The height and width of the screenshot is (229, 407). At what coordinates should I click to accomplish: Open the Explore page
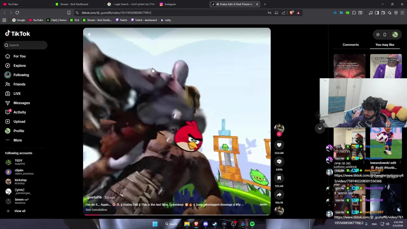[x=19, y=66]
